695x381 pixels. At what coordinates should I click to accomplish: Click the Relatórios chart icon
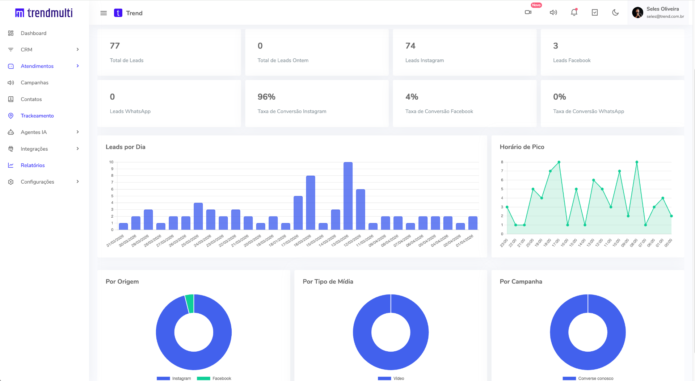[x=11, y=165]
